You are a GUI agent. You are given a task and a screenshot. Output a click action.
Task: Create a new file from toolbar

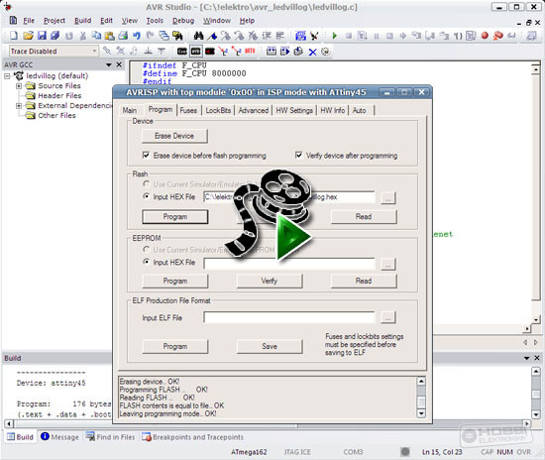14,35
